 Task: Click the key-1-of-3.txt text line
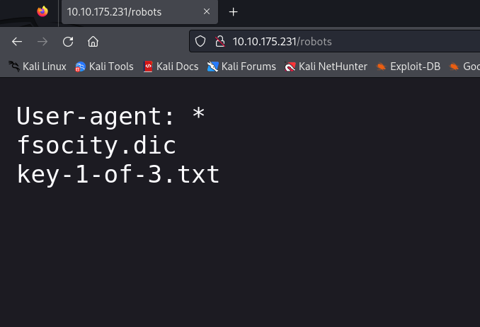pyautogui.click(x=118, y=175)
